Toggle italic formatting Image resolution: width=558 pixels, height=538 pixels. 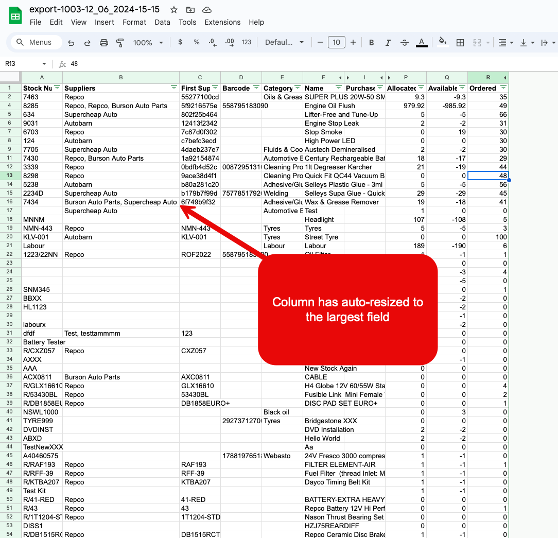coord(388,43)
